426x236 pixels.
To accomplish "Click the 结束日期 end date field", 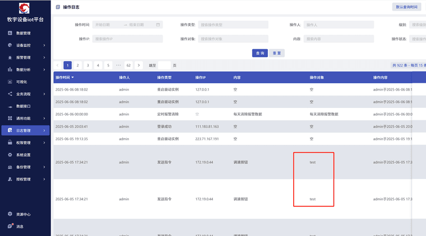I will (141, 25).
